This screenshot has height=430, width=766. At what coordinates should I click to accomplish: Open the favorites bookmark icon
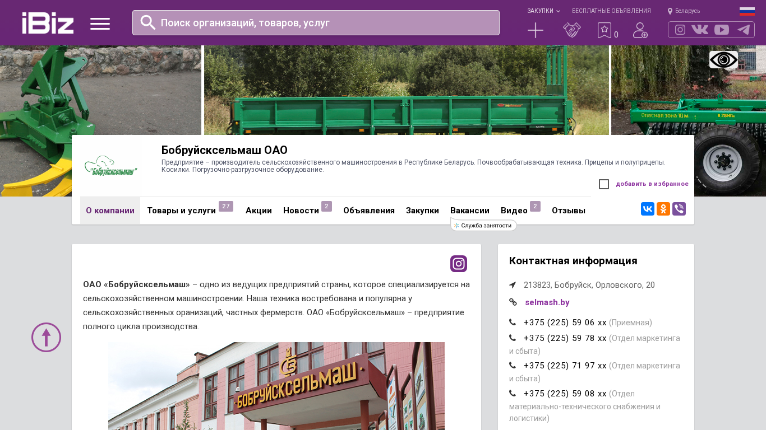pos(604,30)
